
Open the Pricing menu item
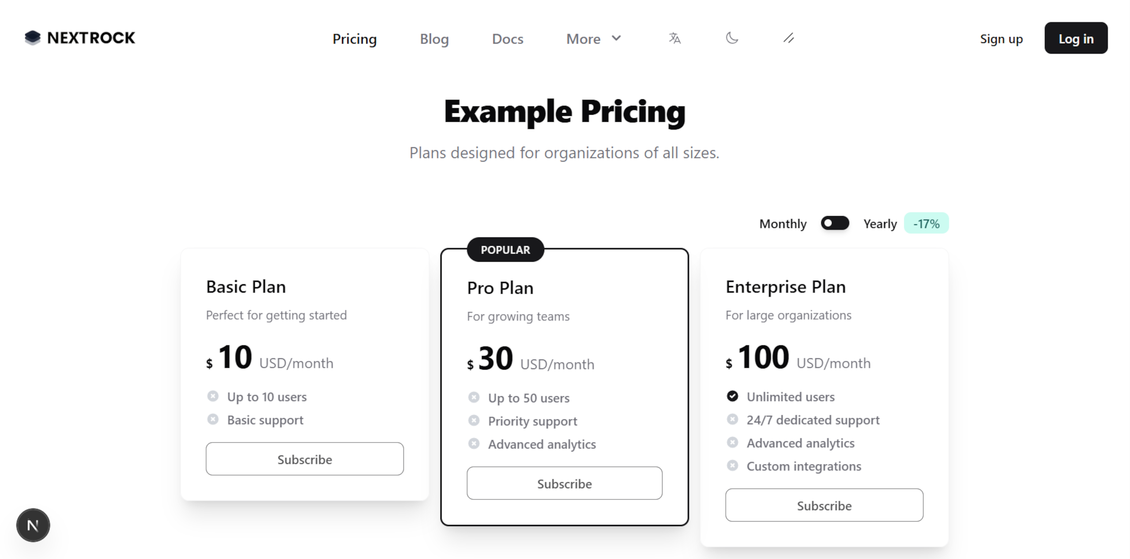coord(354,39)
